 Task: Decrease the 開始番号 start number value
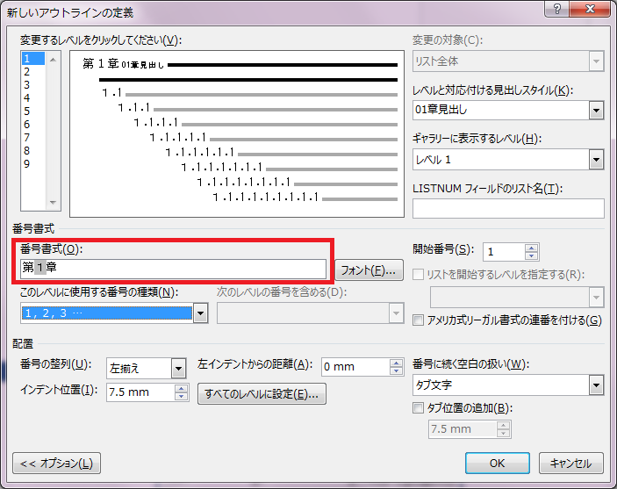531,256
